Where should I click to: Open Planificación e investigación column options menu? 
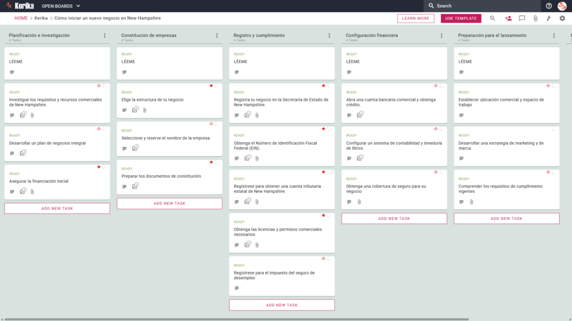tap(104, 35)
